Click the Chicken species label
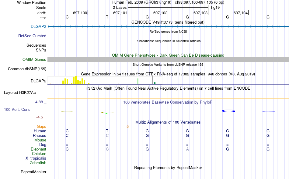The width and height of the screenshot is (289, 179). pyautogui.click(x=39, y=154)
